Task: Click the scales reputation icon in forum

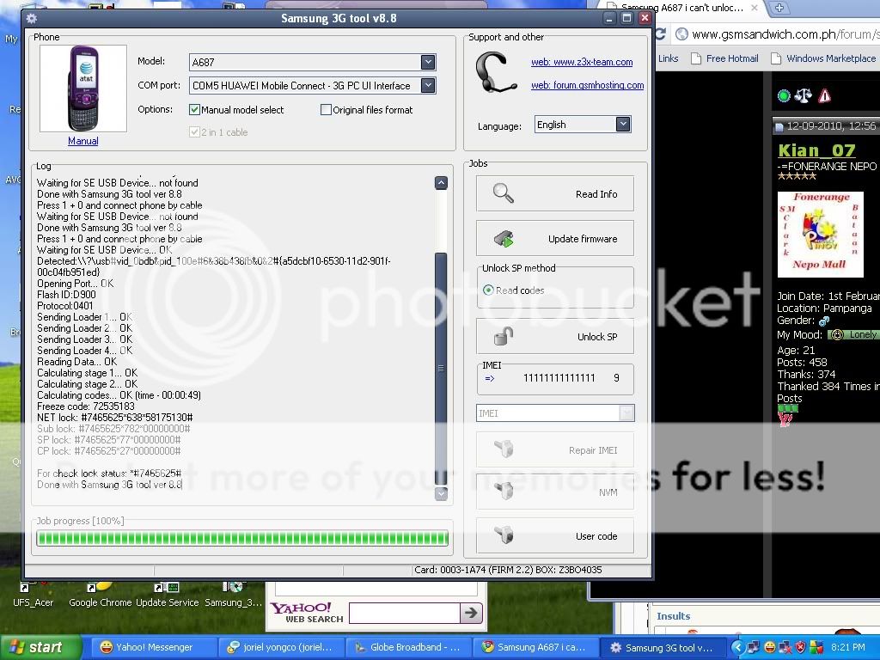Action: (x=804, y=96)
